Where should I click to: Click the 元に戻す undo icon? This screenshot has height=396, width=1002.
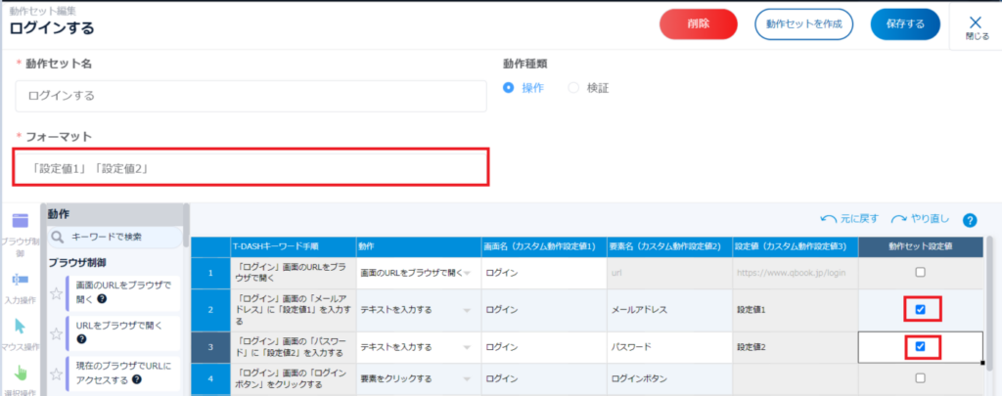(x=829, y=218)
